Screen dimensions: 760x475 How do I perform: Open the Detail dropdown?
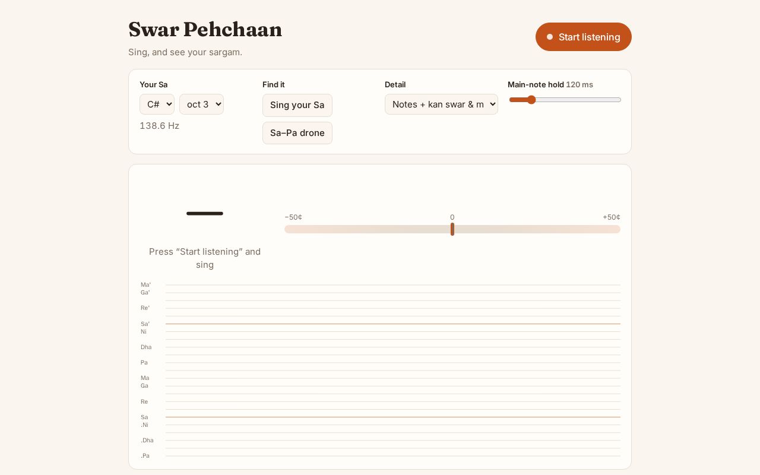(441, 104)
